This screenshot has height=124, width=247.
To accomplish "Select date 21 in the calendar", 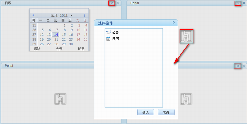I will click(56, 39).
